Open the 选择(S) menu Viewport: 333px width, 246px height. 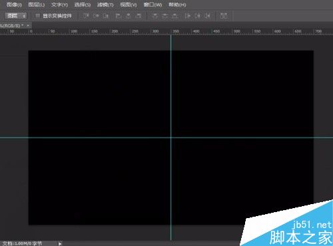(x=83, y=5)
